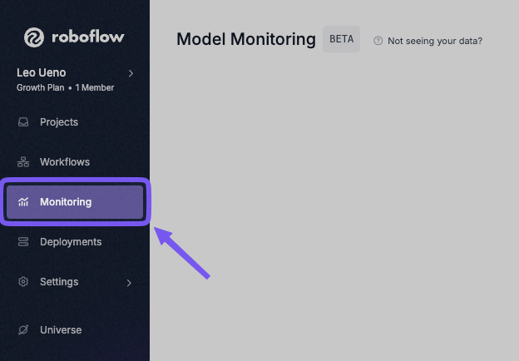
Task: Click the Monitoring chart icon
Action: pos(23,202)
